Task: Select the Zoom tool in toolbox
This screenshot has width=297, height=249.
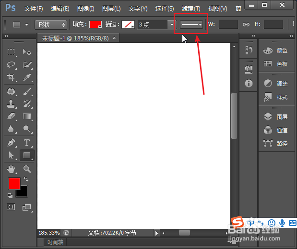Action: tap(27, 169)
